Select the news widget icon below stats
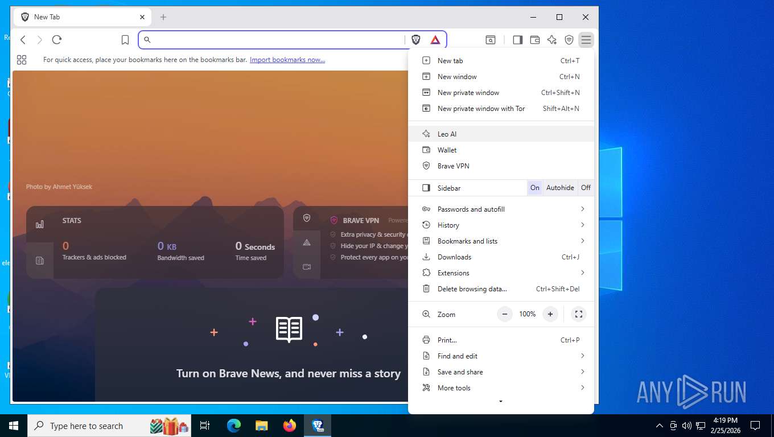The height and width of the screenshot is (437, 774). tap(40, 261)
